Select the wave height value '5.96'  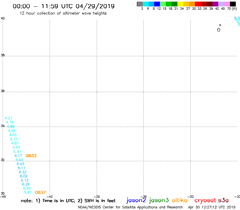(27, 188)
